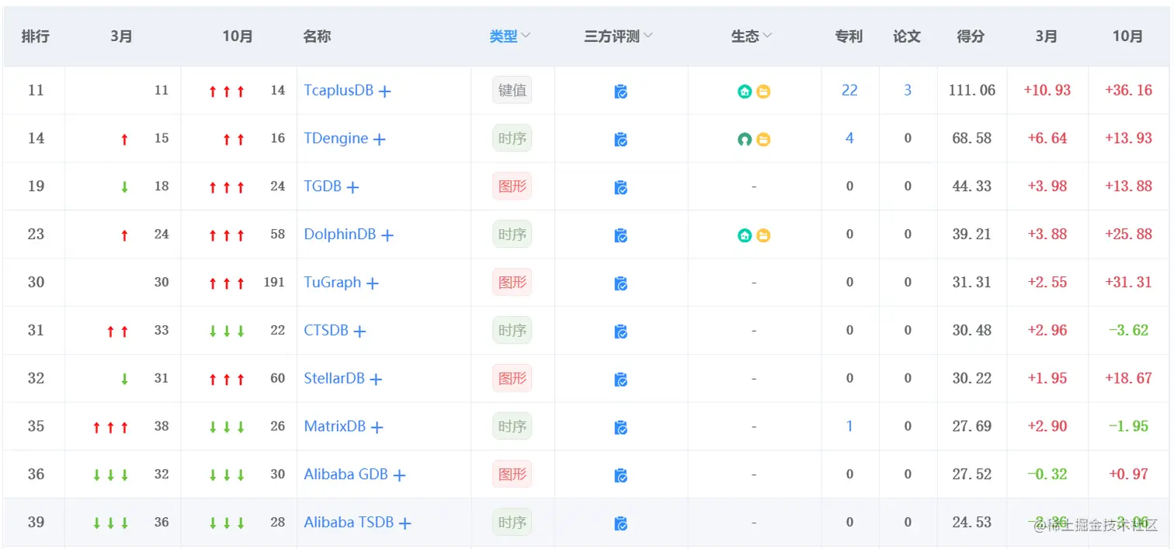Click plus icon next to TcaplusDB
The image size is (1174, 549).
pyautogui.click(x=385, y=92)
